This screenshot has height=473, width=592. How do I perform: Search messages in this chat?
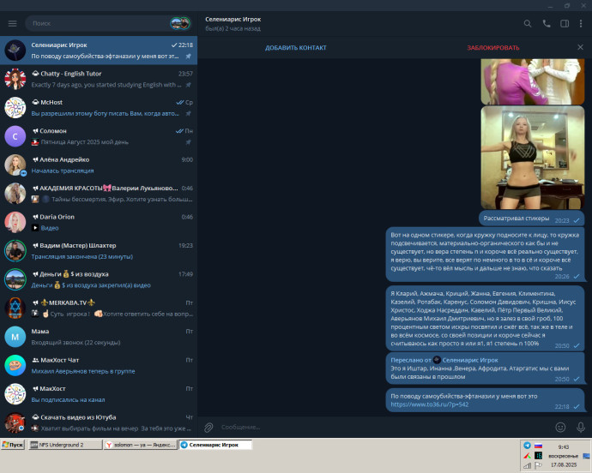pyautogui.click(x=528, y=24)
